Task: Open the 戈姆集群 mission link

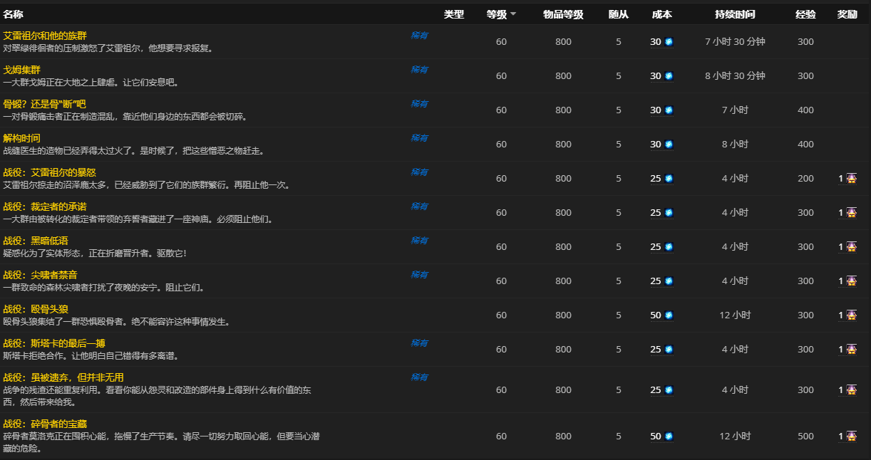Action: click(x=22, y=70)
